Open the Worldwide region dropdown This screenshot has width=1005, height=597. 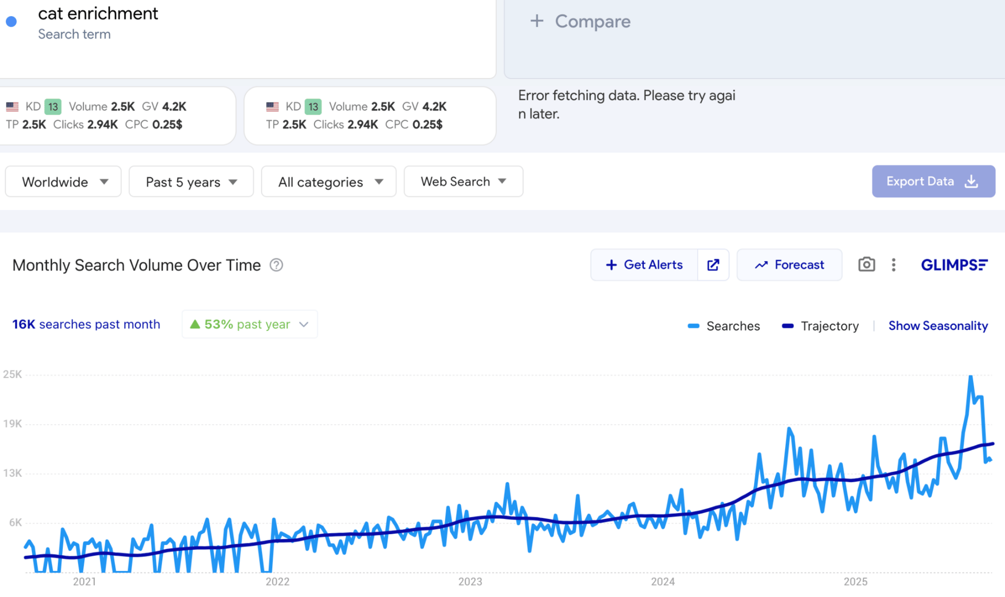coord(63,182)
